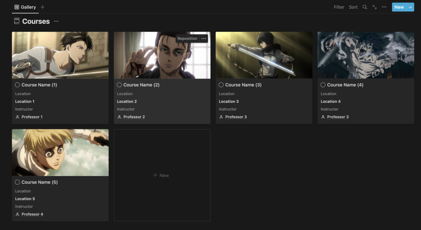The image size is (421, 230).
Task: Expand the New button dropdown arrow
Action: pos(410,7)
